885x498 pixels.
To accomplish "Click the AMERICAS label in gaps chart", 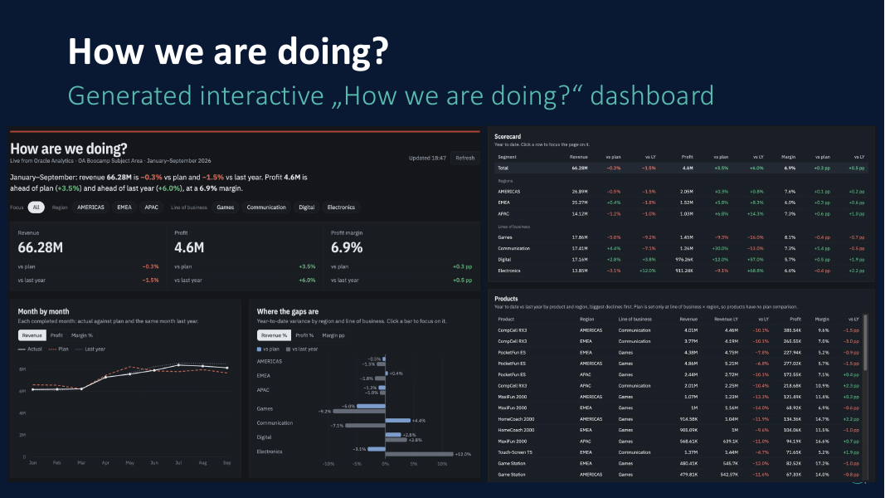I will [x=270, y=361].
